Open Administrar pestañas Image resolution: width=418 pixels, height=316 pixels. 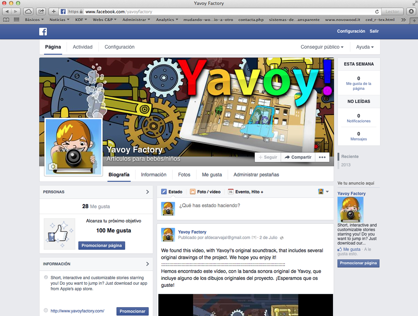pos(256,175)
